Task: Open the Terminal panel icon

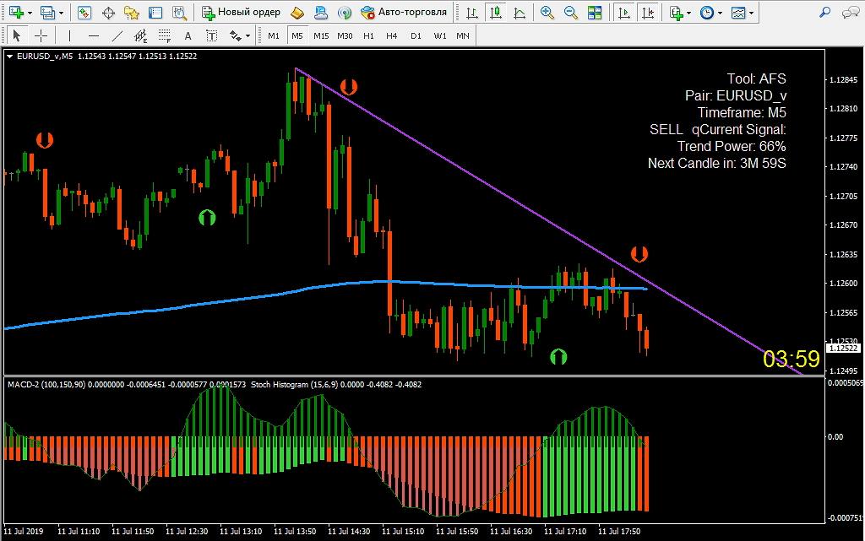Action: click(x=155, y=13)
